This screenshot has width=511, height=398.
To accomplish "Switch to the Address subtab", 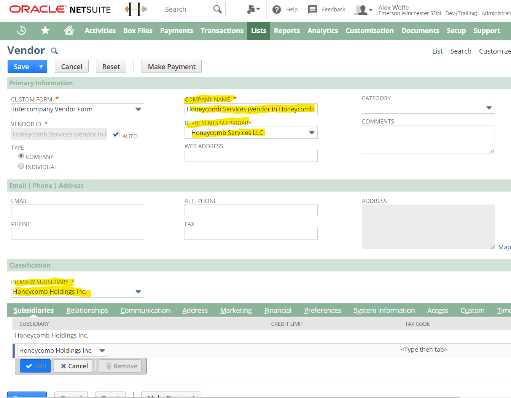I will [195, 311].
